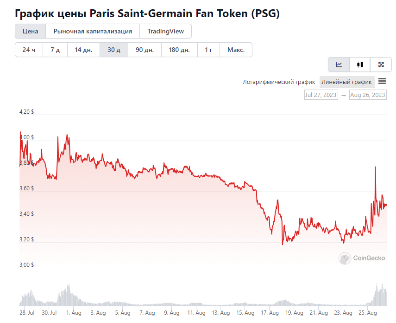Screen dimensions: 396x323
Task: Choose the 7 д range
Action: [55, 50]
